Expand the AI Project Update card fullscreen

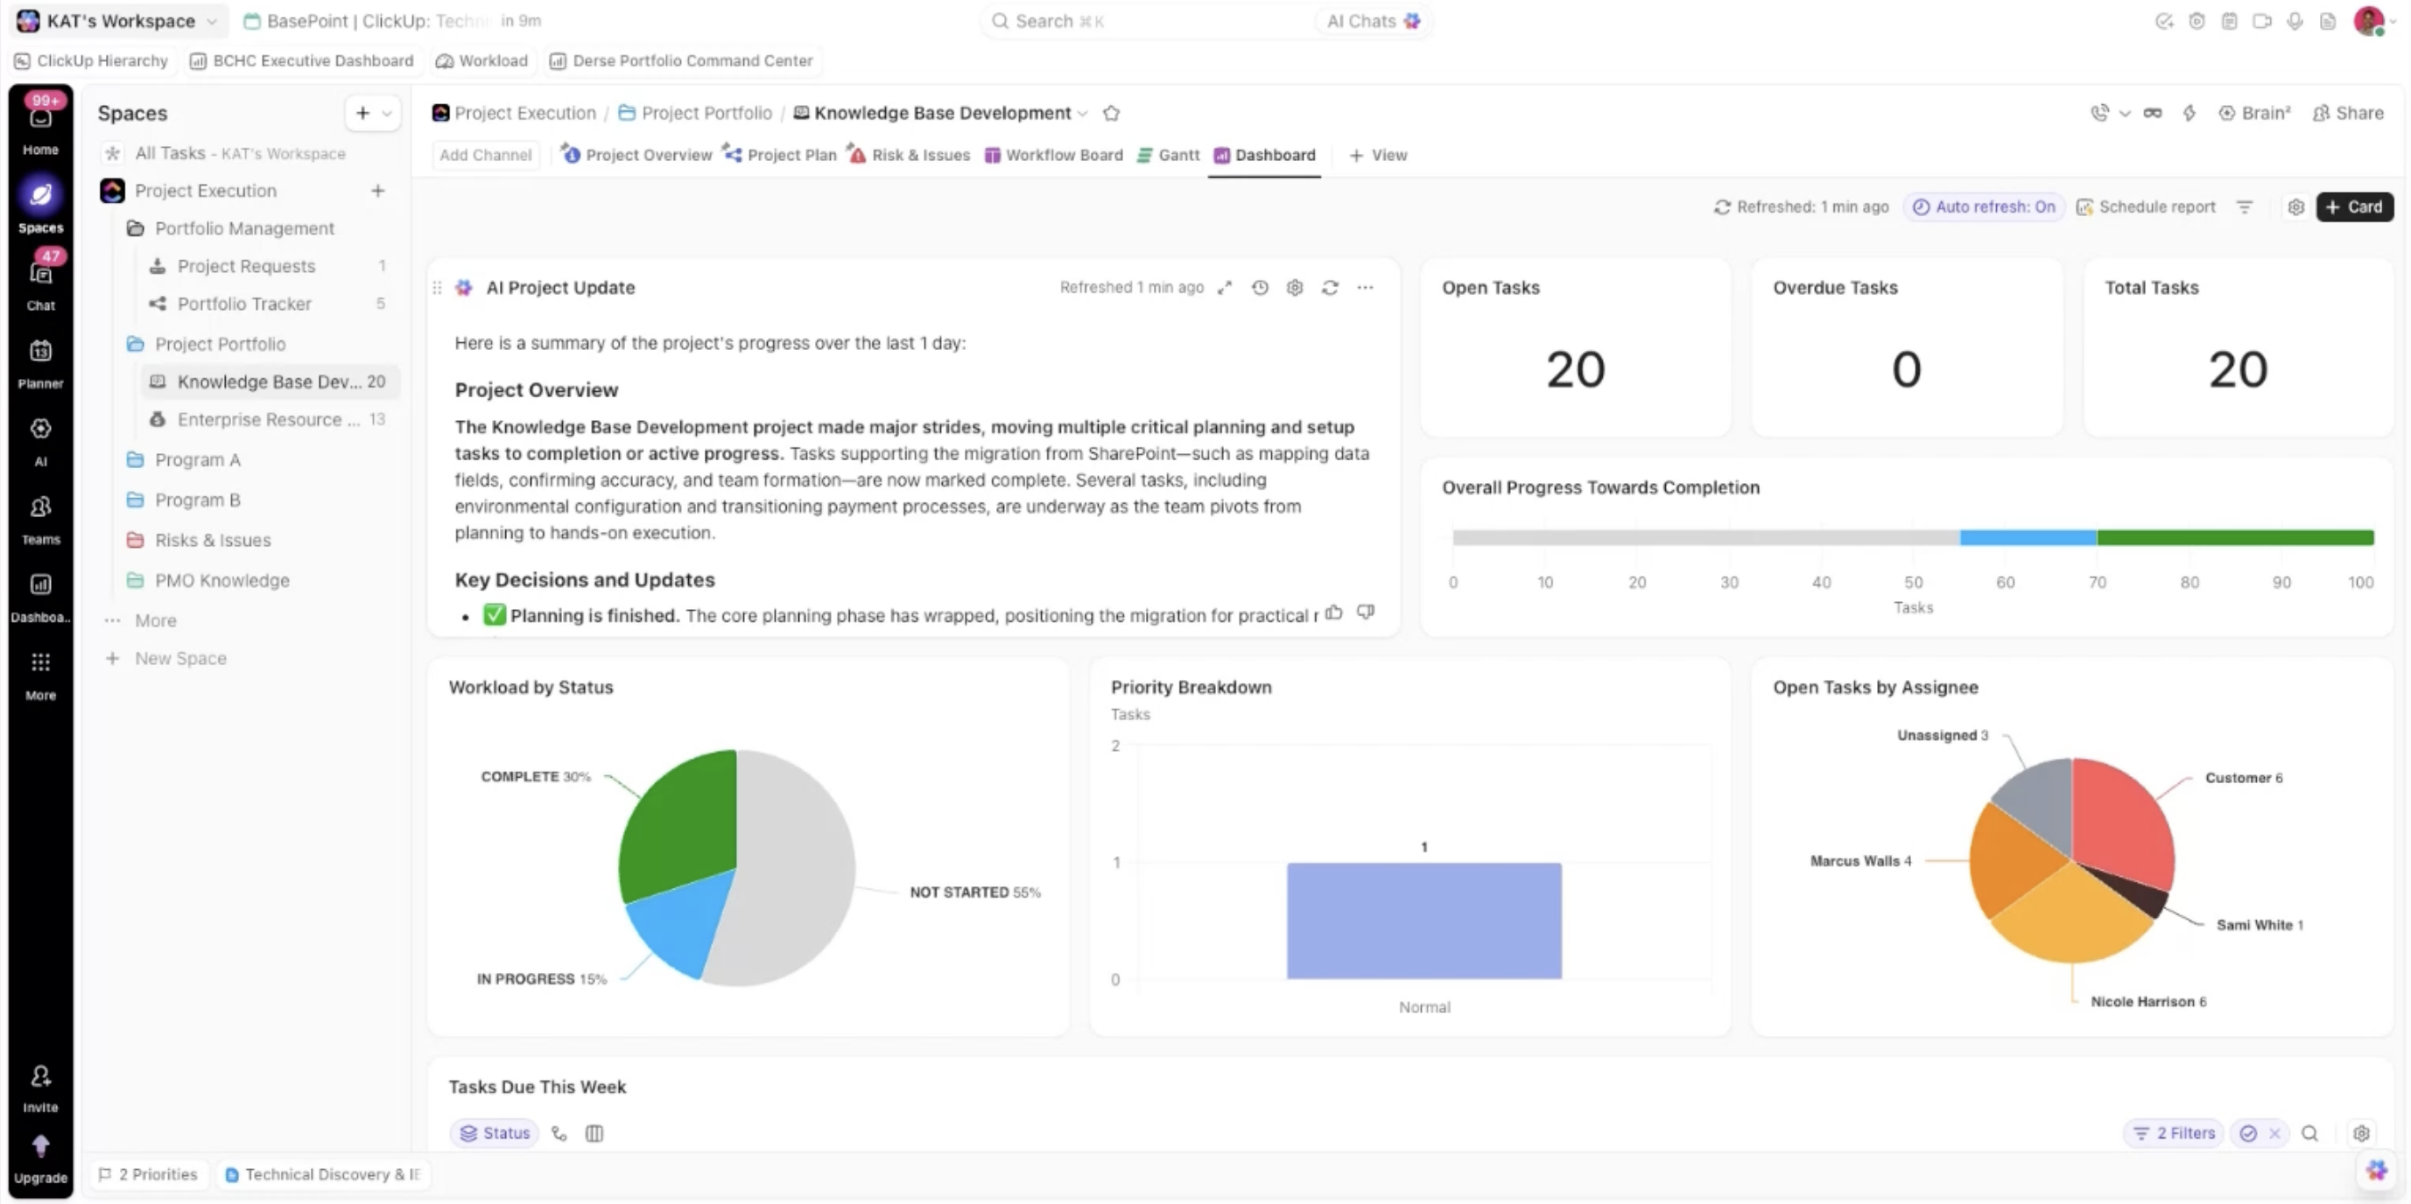coord(1224,288)
